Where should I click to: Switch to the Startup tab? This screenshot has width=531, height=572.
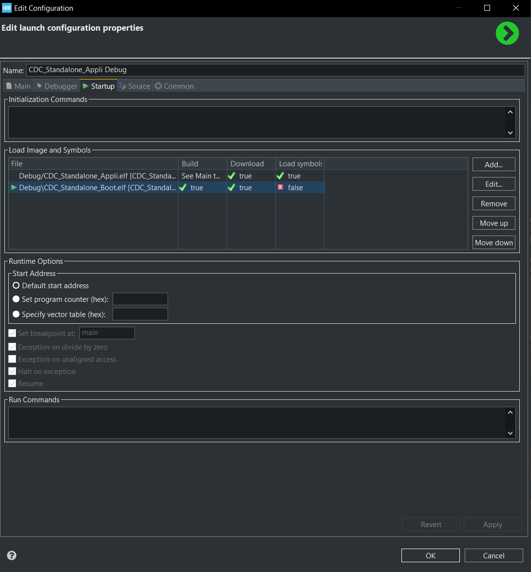coord(99,86)
